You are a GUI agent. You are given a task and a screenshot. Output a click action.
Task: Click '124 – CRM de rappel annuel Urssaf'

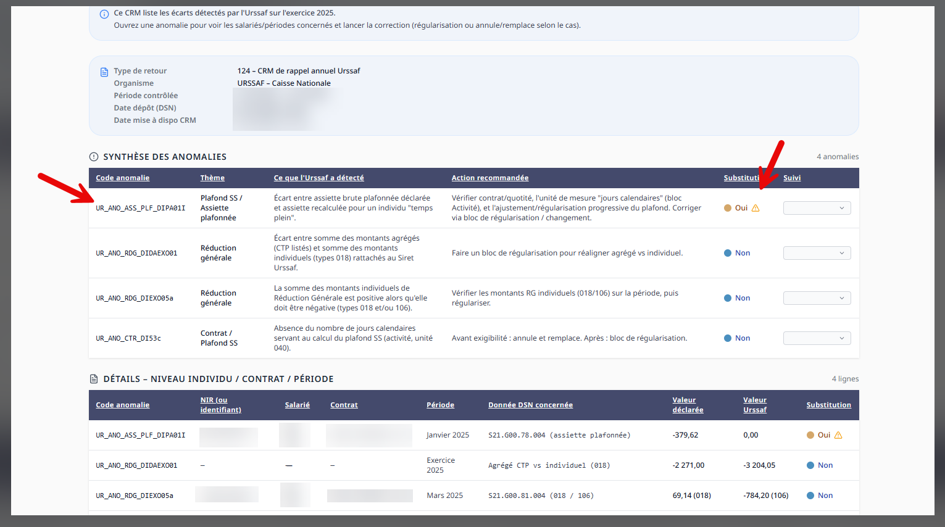pyautogui.click(x=299, y=71)
